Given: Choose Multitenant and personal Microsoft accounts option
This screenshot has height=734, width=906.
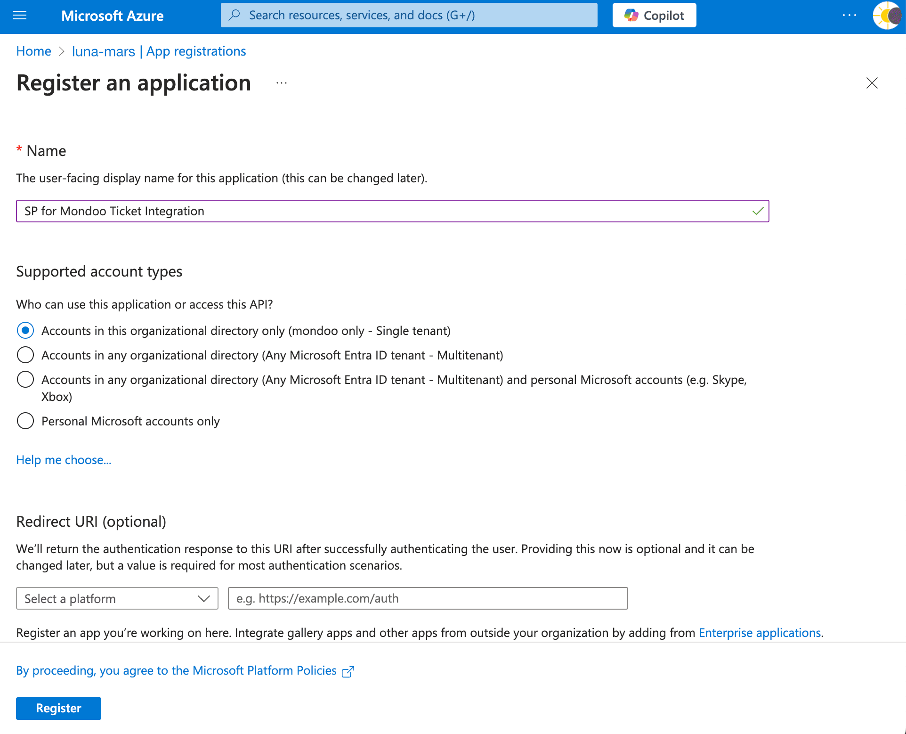Looking at the screenshot, I should click(25, 379).
